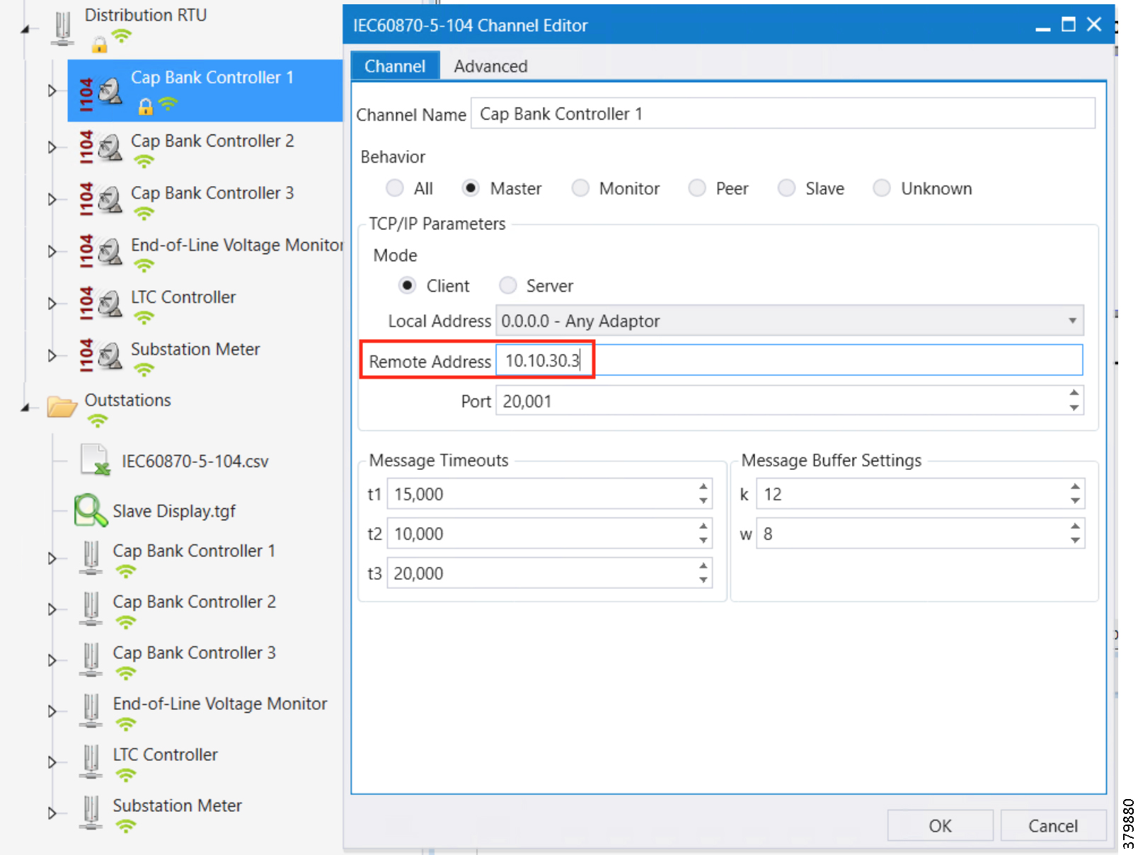Set behavior to Slave
1138x855 pixels.
[786, 188]
